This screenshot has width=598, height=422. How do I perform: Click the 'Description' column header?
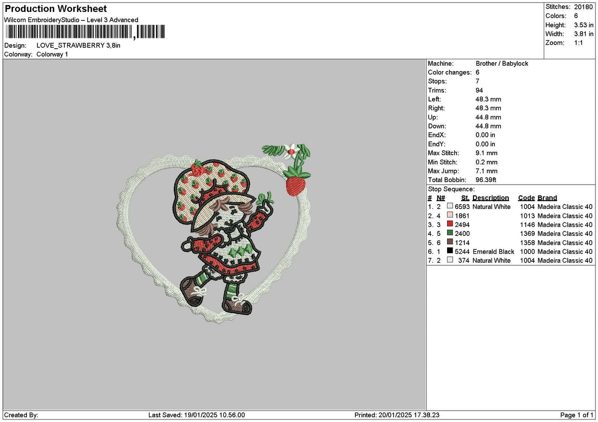coord(491,198)
